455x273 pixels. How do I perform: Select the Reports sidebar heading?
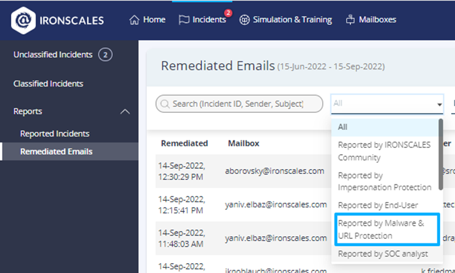pyautogui.click(x=28, y=111)
